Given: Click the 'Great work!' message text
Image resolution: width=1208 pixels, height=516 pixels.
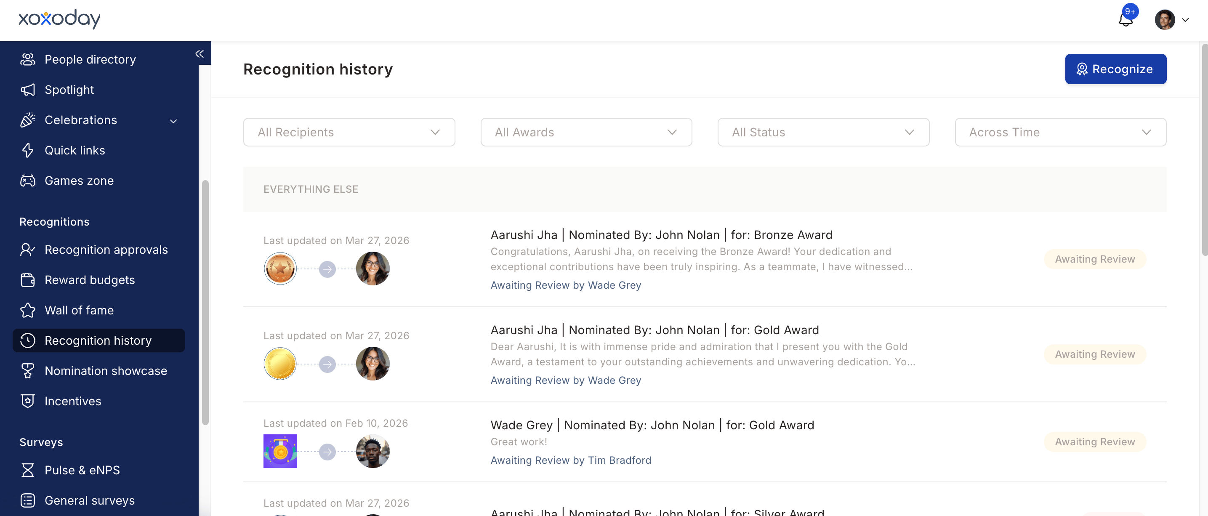Looking at the screenshot, I should tap(519, 442).
